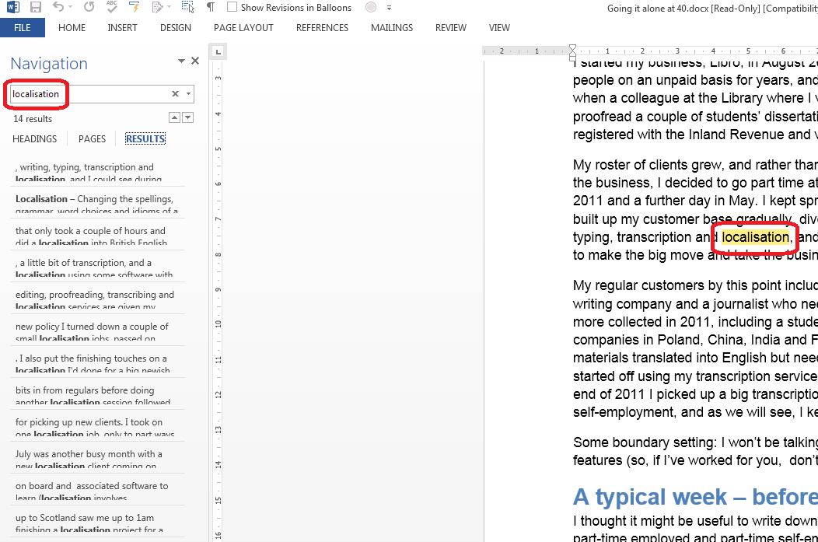Open the FILE tab
818x542 pixels.
[23, 28]
